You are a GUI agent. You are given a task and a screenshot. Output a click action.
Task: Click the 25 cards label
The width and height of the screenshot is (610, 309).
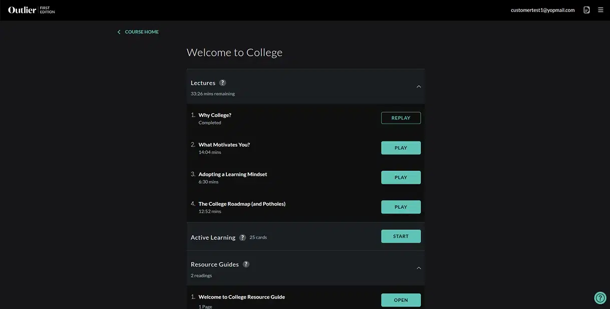point(258,237)
